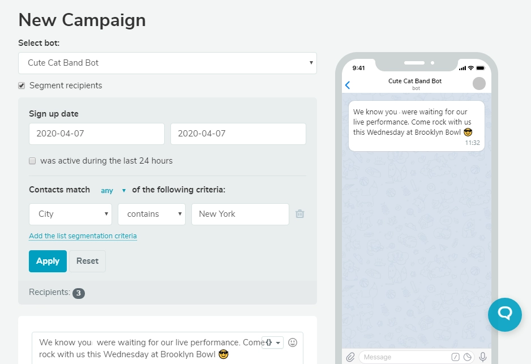Select the microphone icon in message bar
This screenshot has width=531, height=364.
pos(482,356)
